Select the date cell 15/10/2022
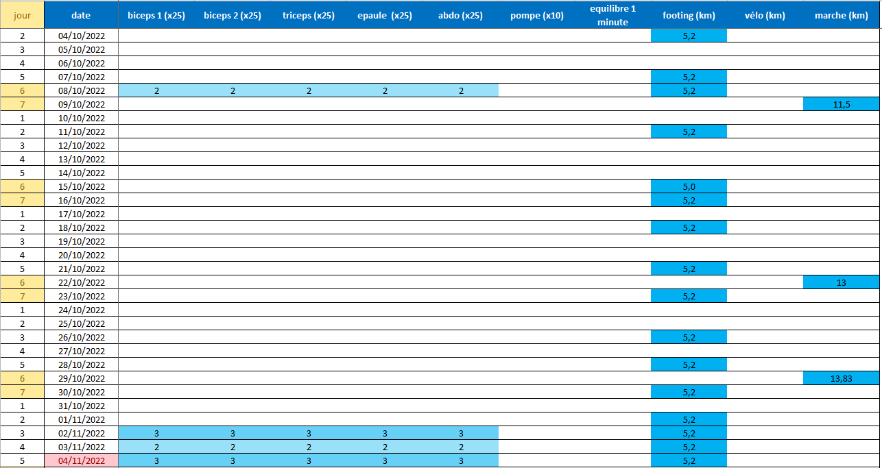The width and height of the screenshot is (882, 468). pyautogui.click(x=81, y=186)
